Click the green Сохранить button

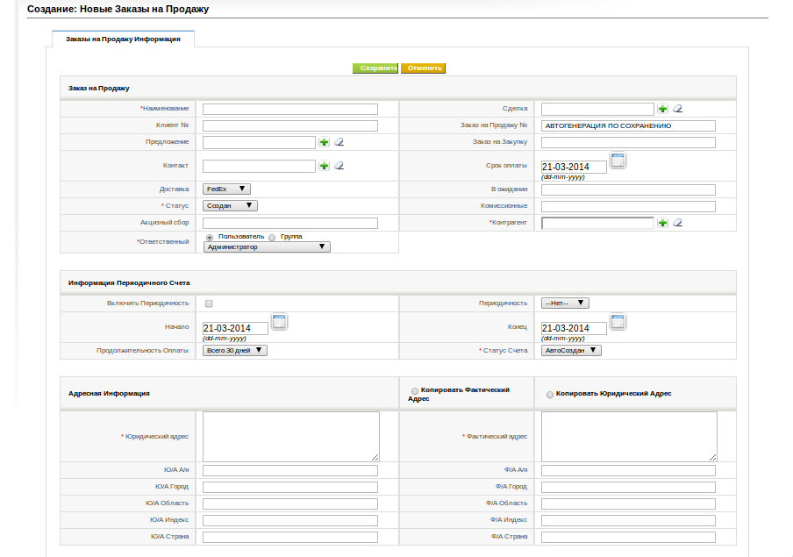coord(375,68)
